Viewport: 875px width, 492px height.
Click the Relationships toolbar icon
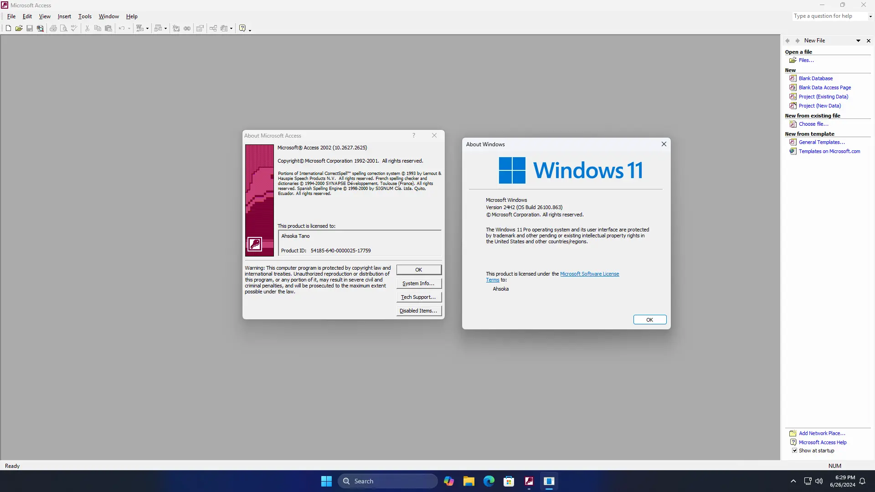tap(213, 28)
